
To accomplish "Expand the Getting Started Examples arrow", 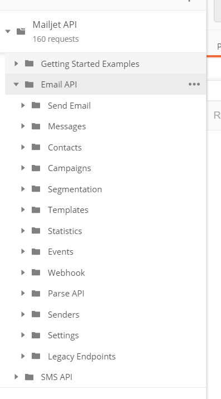I will coord(16,64).
